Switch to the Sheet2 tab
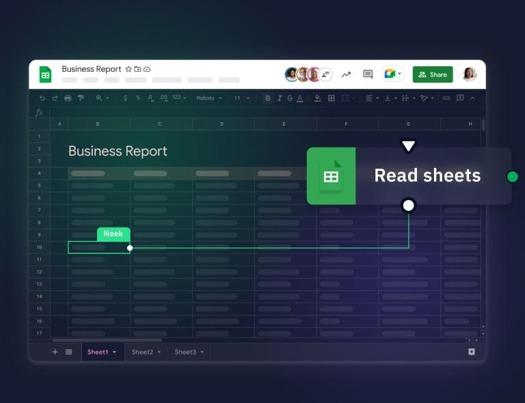This screenshot has height=403, width=525. coord(146,352)
